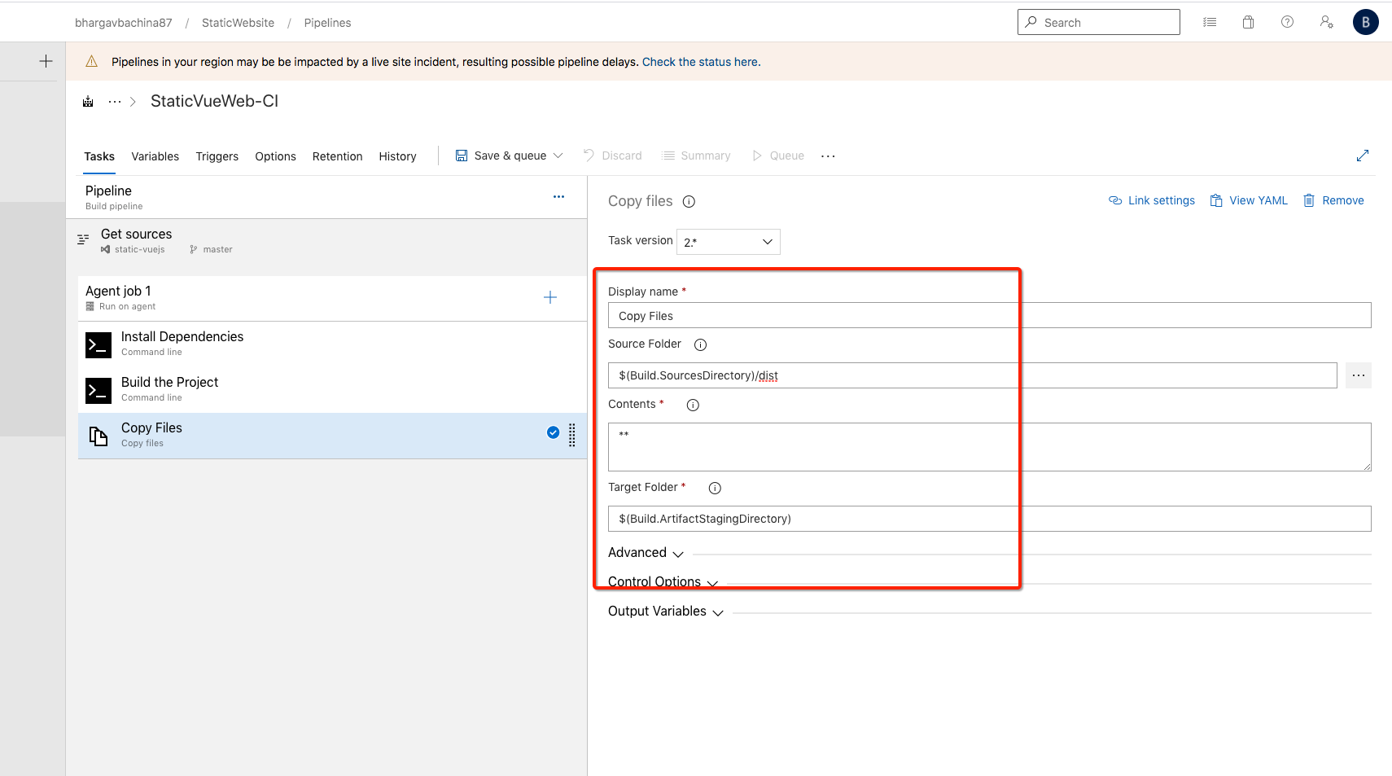Go to bhargavbachina87 breadcrumb
The image size is (1392, 776).
click(x=124, y=23)
